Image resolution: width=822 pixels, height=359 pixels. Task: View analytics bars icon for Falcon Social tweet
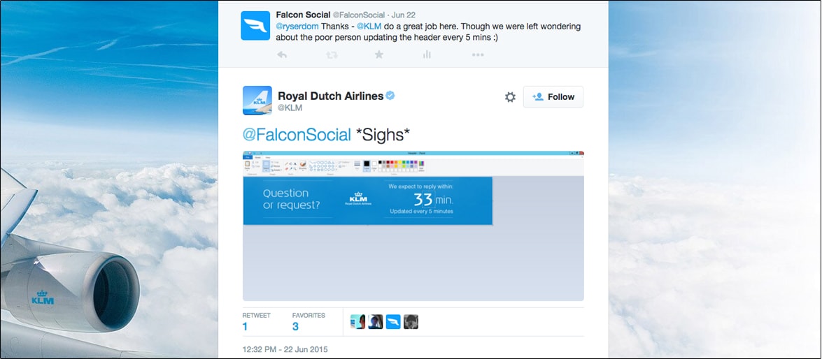pos(427,54)
